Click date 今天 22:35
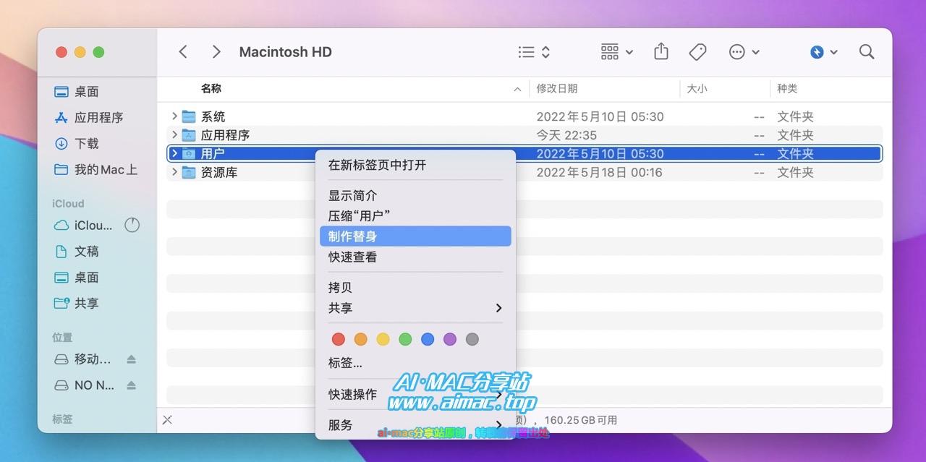Image resolution: width=926 pixels, height=462 pixels. click(x=566, y=135)
